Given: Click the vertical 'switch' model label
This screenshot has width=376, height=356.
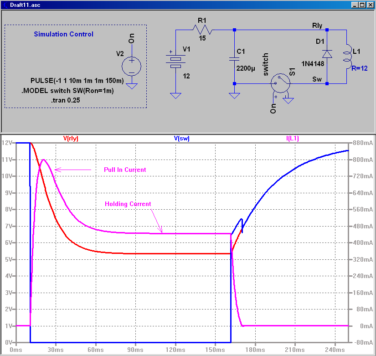Looking at the screenshot, I should [265, 65].
